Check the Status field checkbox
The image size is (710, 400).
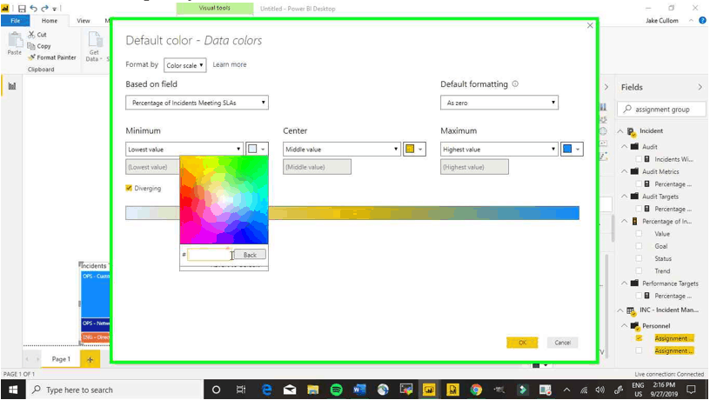[x=639, y=258]
